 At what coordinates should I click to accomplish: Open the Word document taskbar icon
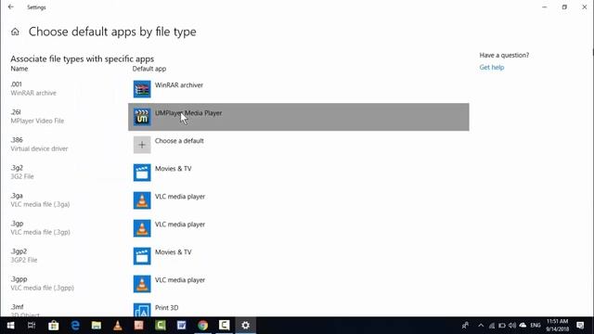point(182,326)
